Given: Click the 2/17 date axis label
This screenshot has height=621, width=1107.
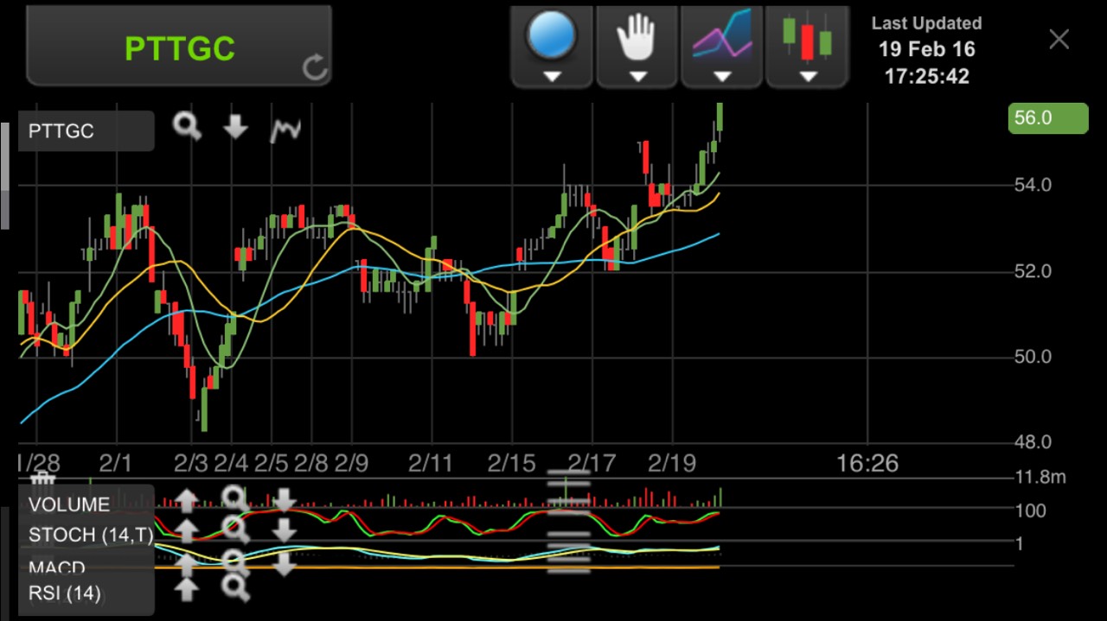Looking at the screenshot, I should click(x=592, y=464).
